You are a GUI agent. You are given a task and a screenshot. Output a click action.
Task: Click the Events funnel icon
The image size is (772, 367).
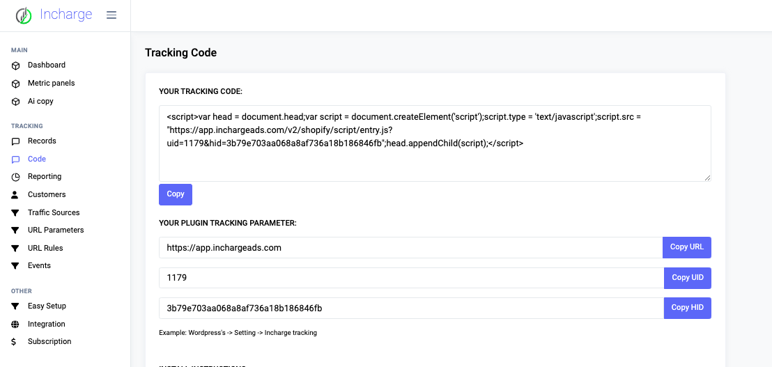15,265
